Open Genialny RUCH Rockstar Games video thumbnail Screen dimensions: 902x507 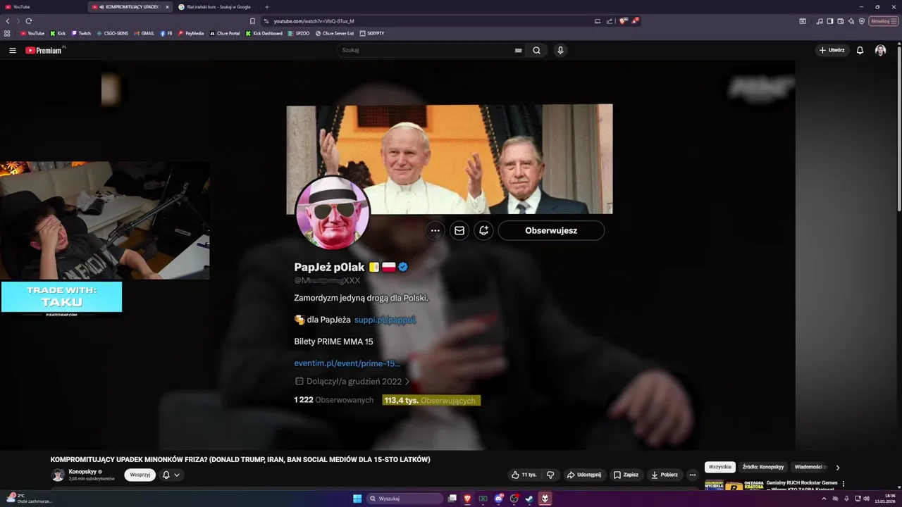pyautogui.click(x=733, y=485)
